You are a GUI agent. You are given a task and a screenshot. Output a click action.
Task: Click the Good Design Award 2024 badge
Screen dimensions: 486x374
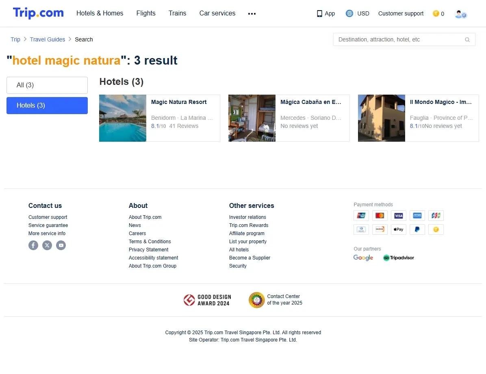pos(207,300)
